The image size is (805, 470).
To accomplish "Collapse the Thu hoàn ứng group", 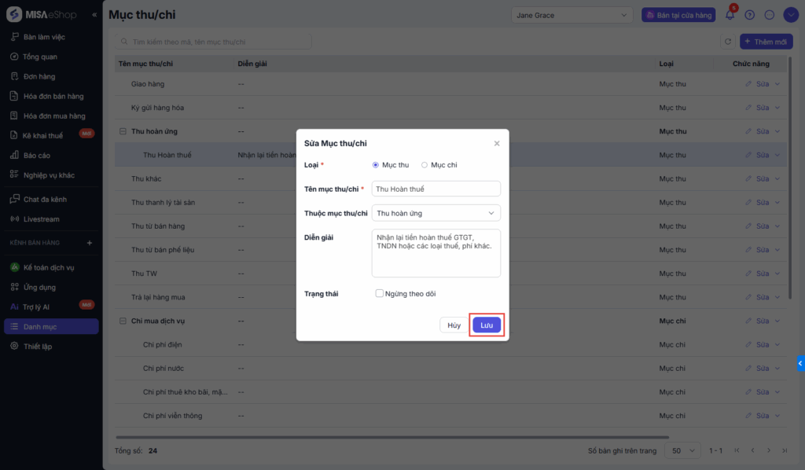I will [x=123, y=131].
